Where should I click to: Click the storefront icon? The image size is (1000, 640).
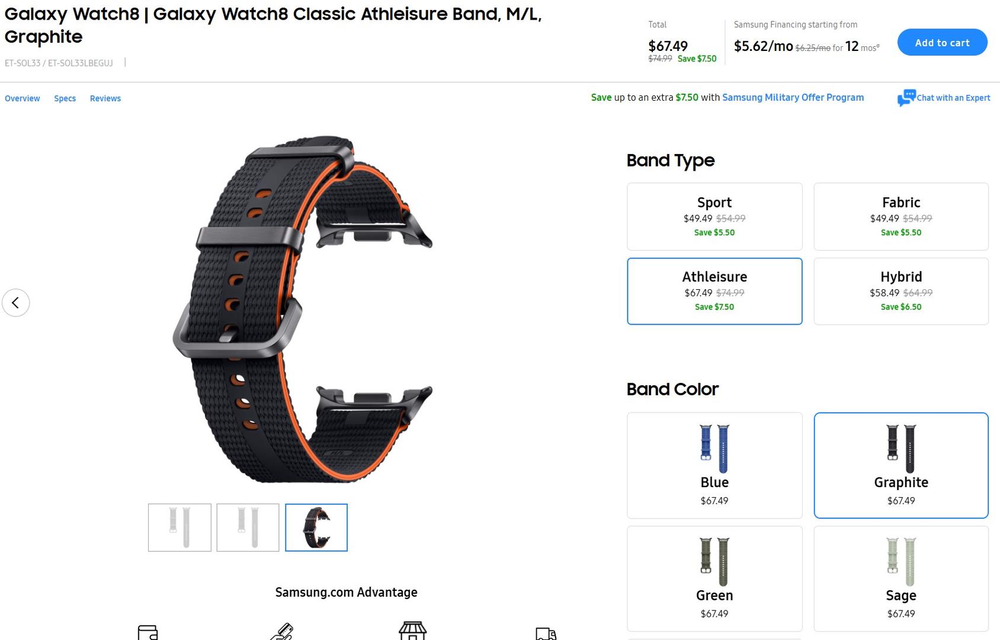coord(412,631)
